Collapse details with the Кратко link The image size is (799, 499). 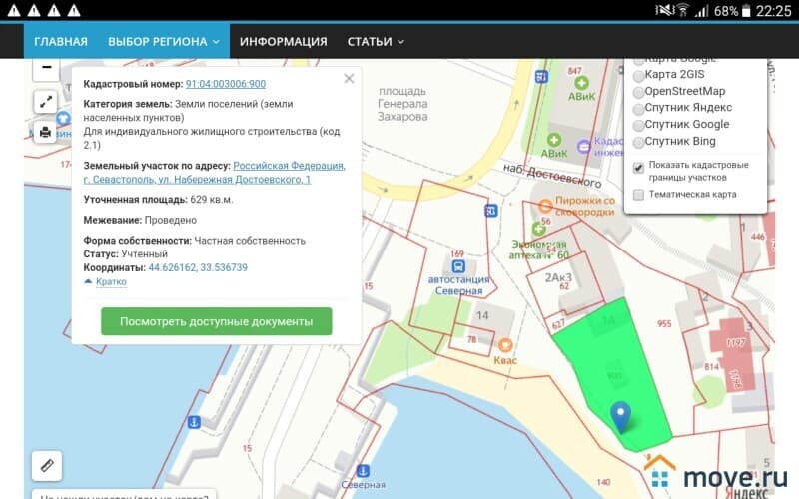coord(106,282)
